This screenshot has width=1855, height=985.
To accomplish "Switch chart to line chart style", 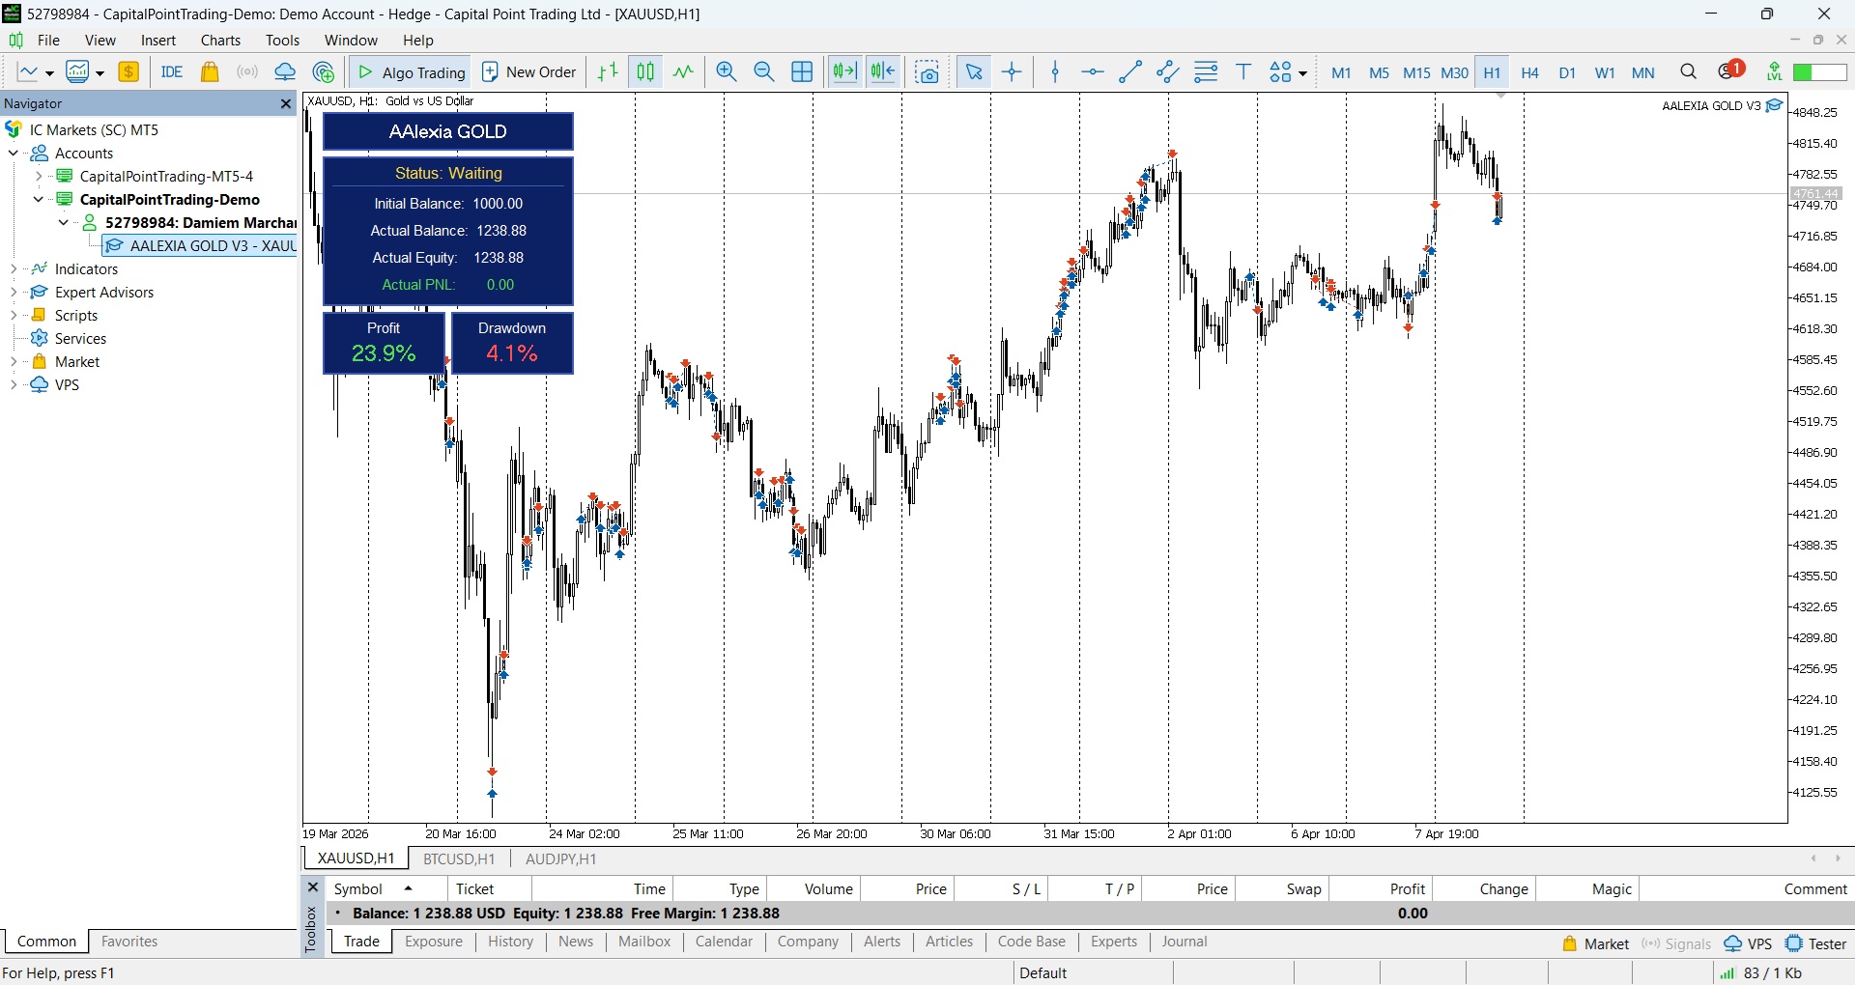I will [683, 72].
